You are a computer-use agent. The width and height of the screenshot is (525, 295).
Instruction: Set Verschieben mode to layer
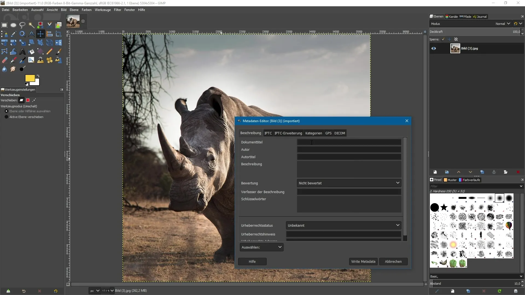(21, 100)
